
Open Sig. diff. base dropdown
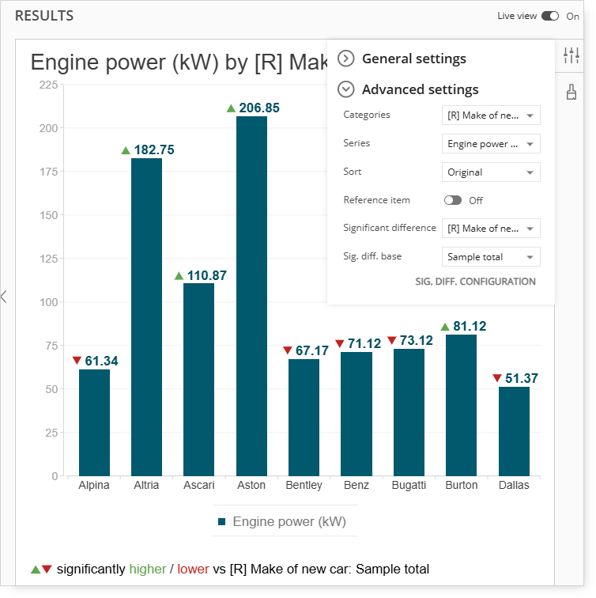point(491,256)
